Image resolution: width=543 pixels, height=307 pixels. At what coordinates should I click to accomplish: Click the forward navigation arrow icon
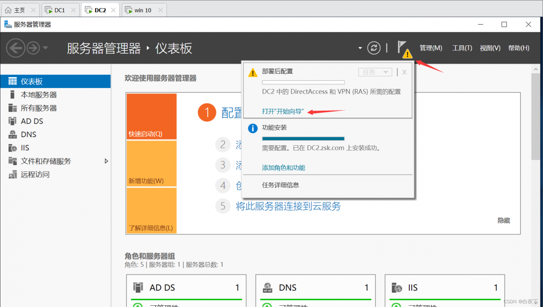33,48
